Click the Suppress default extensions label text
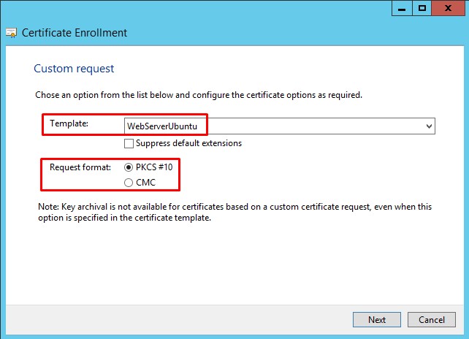Screen dimensions: 469x339 [x=188, y=143]
